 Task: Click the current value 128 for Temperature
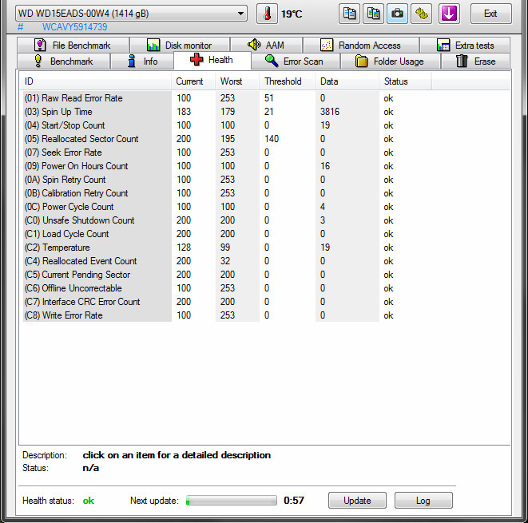click(184, 248)
